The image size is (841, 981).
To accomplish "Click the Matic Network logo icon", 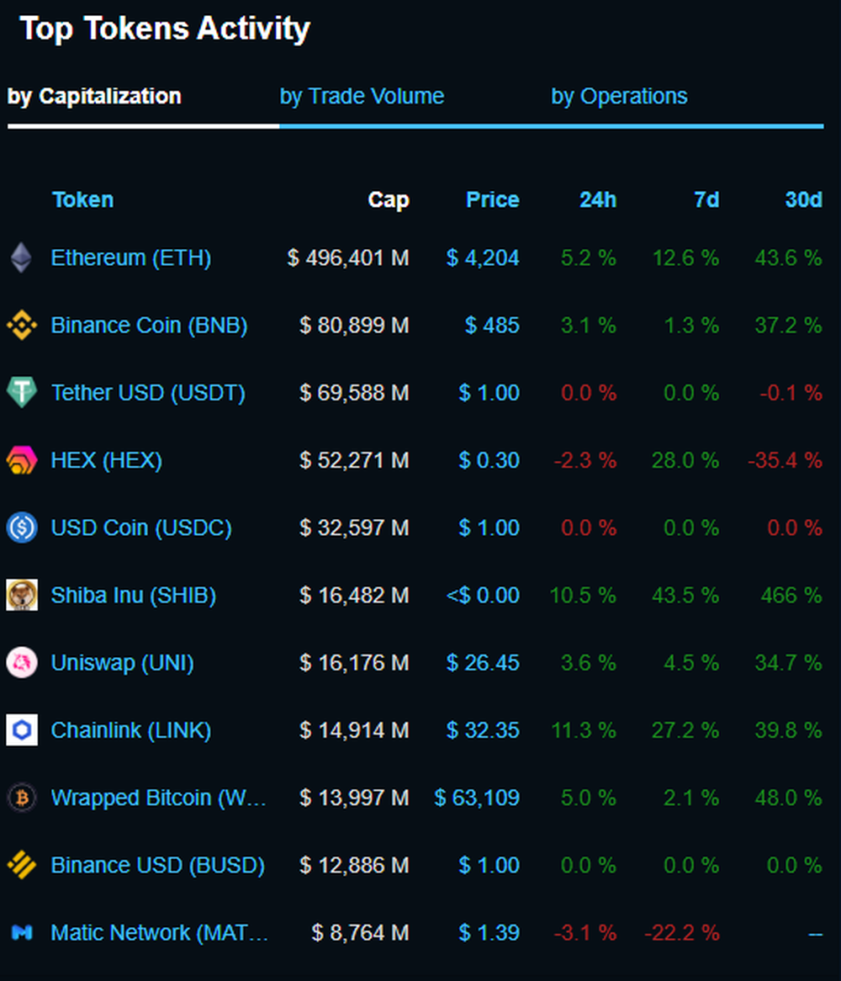I will click(x=22, y=933).
